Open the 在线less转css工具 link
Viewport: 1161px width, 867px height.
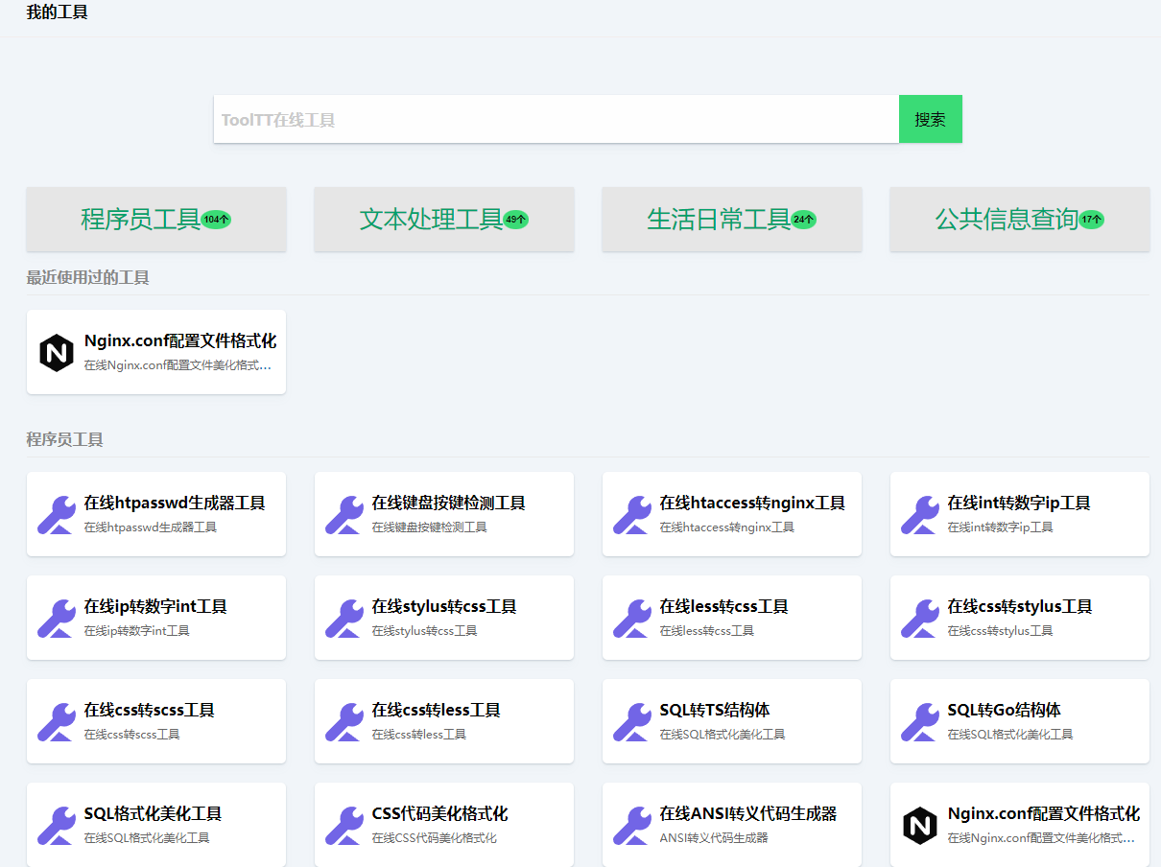pos(723,607)
